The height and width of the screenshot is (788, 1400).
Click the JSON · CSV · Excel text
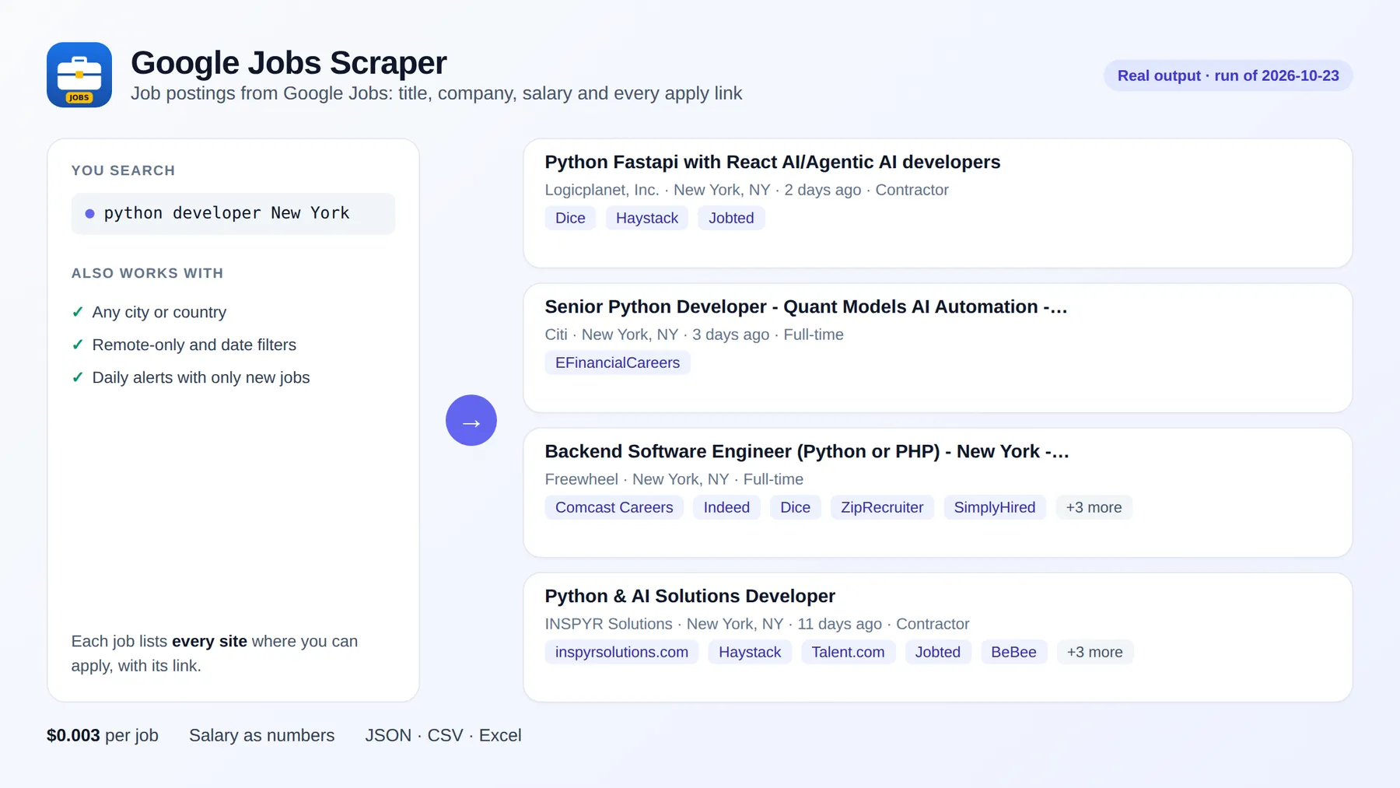pyautogui.click(x=443, y=735)
